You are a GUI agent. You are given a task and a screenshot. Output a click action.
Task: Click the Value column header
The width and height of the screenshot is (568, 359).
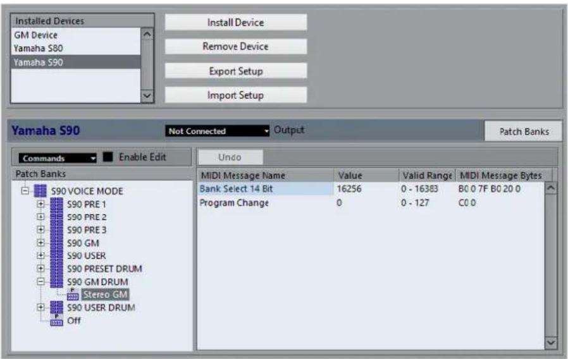[366, 176]
